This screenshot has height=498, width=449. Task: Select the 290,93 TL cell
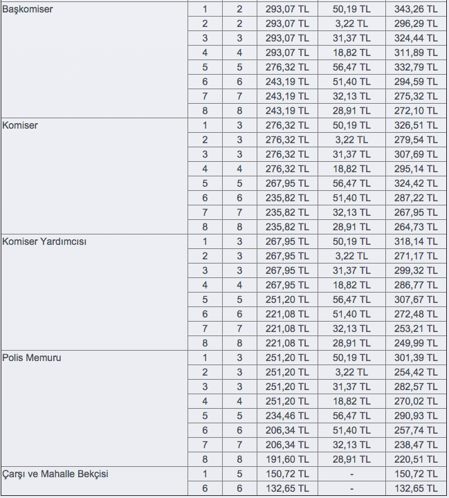pyautogui.click(x=417, y=416)
